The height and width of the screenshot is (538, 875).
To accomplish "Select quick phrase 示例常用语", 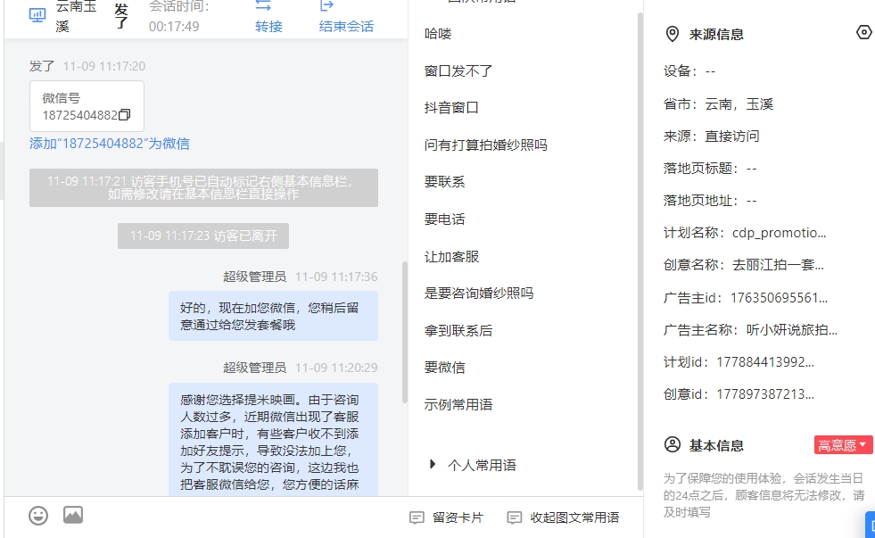I will [x=458, y=405].
